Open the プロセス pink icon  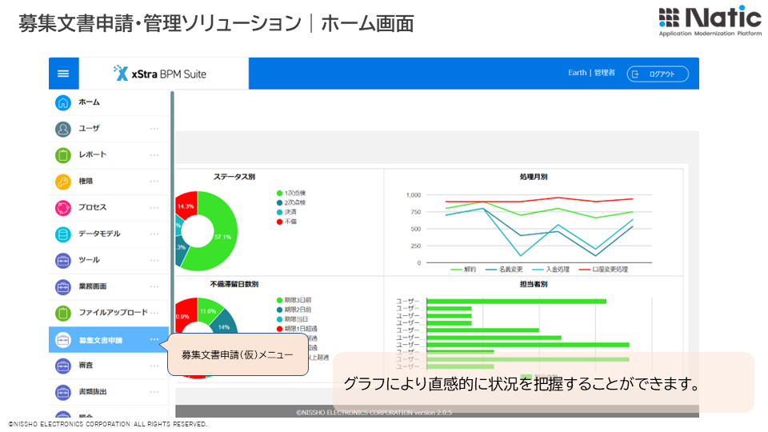click(63, 208)
